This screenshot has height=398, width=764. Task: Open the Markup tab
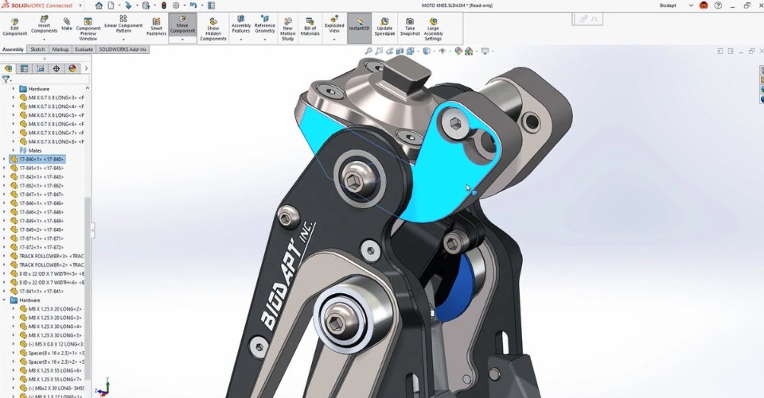point(60,49)
